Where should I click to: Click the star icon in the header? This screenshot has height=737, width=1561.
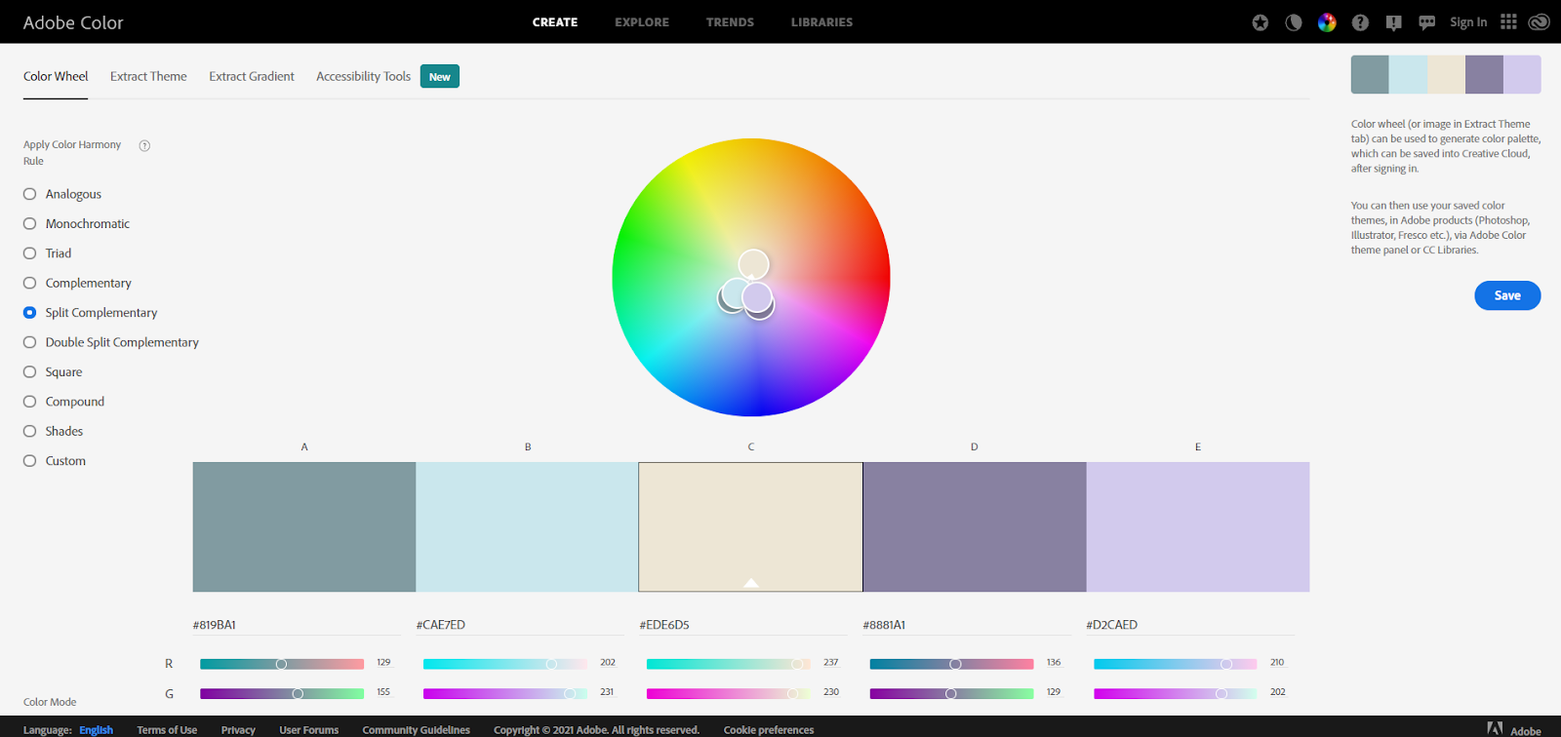pos(1261,22)
